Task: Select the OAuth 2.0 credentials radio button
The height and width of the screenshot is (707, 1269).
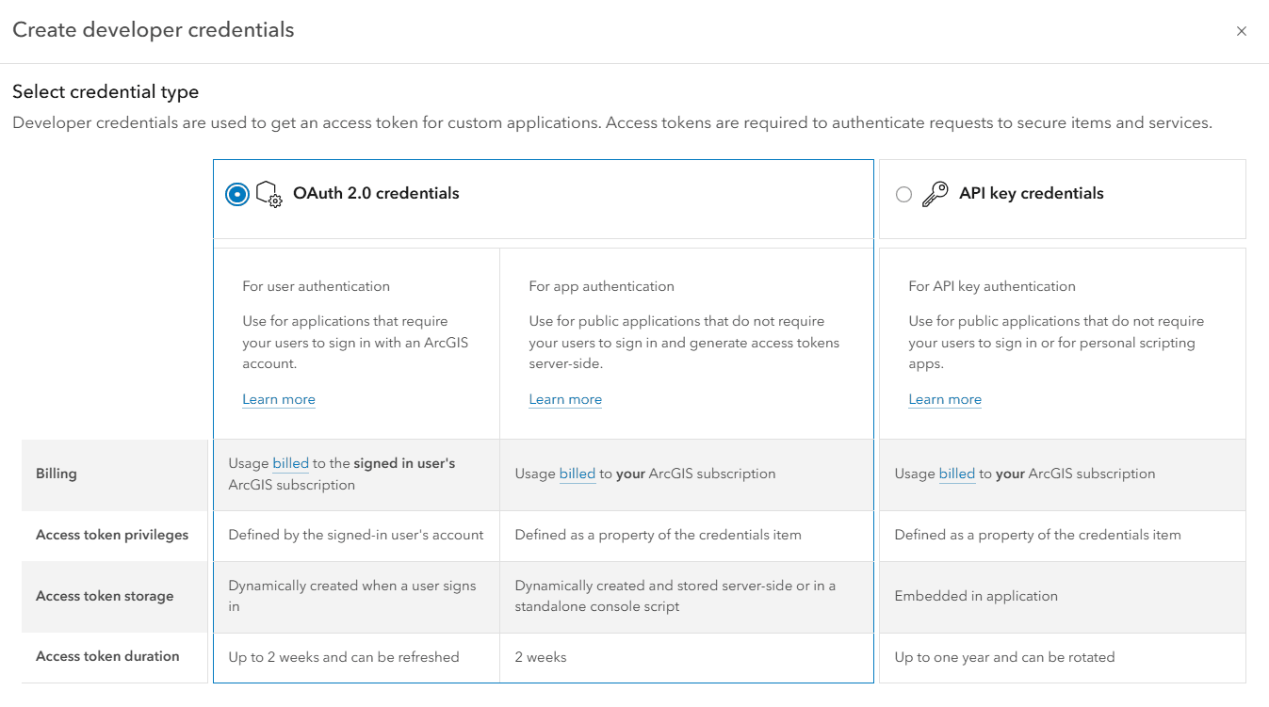Action: [236, 194]
